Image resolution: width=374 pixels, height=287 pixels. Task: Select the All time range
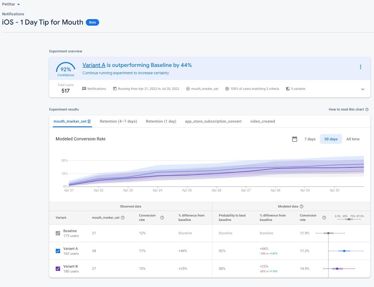pyautogui.click(x=353, y=139)
